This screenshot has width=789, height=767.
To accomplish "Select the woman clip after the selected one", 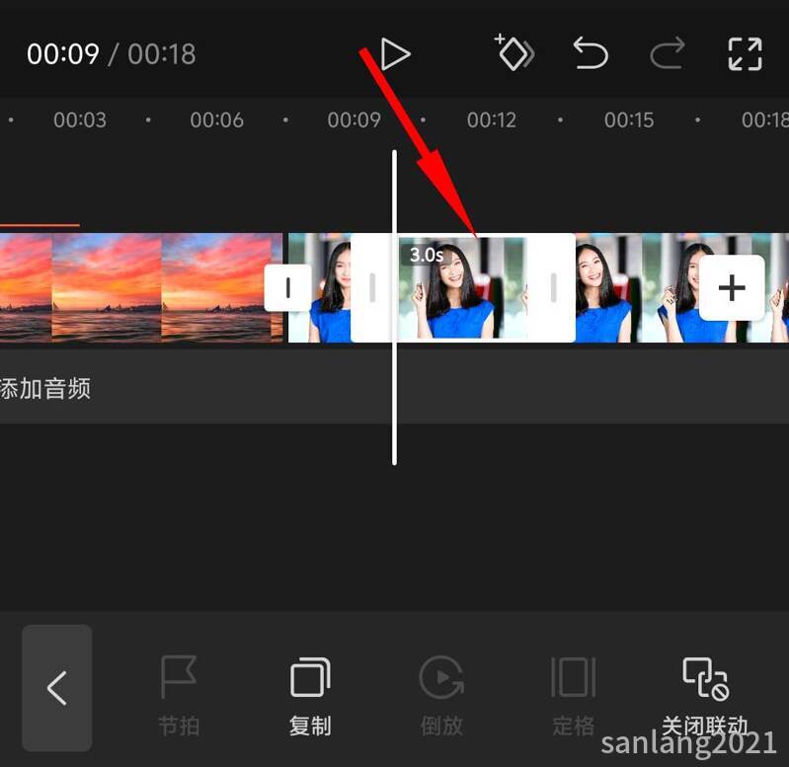I will 681,287.
